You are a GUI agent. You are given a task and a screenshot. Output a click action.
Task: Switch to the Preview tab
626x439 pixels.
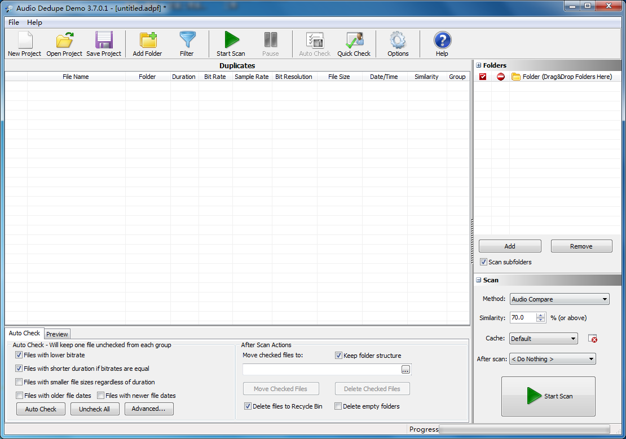tap(57, 334)
